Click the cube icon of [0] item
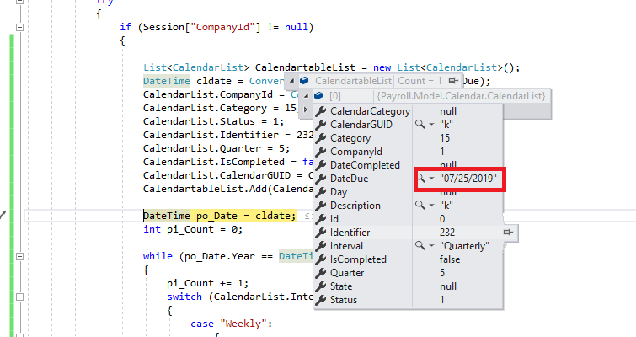The height and width of the screenshot is (337, 636). point(319,97)
